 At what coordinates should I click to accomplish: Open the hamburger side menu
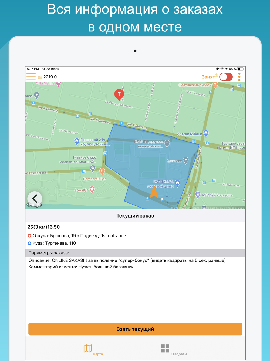(31, 77)
